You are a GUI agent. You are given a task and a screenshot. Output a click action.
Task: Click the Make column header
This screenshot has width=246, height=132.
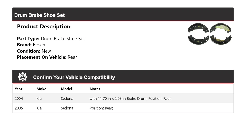(41, 89)
